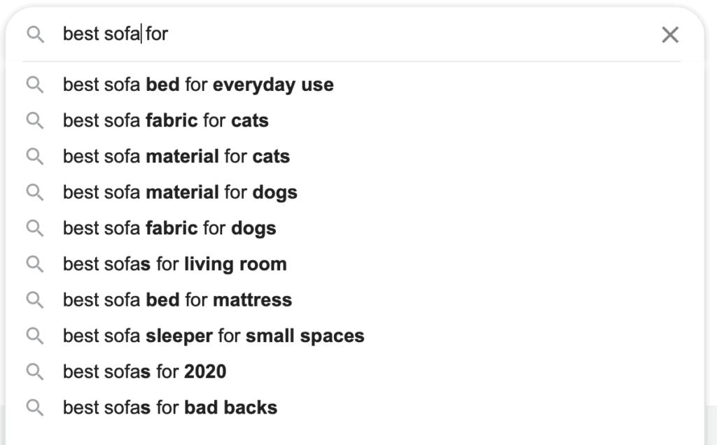Screen dimensions: 717x445
Task: Click magnifier icon beside 'everyday use' suggestion
Action: 35,85
